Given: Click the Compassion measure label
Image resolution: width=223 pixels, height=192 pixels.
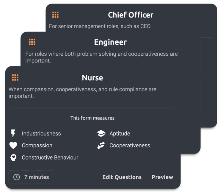Looking at the screenshot, I should pos(37,146).
